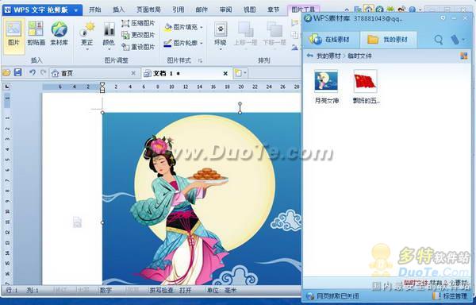Close the 首页 tab
This screenshot has height=305, width=476.
pyautogui.click(x=133, y=73)
